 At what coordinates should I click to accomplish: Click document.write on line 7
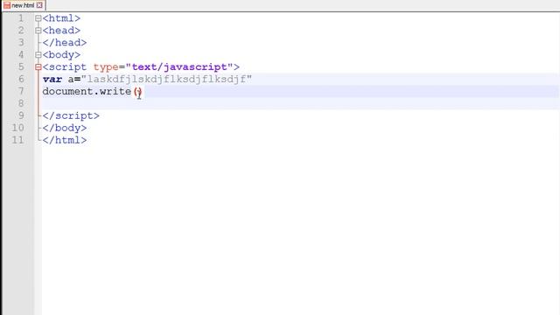[x=87, y=91]
